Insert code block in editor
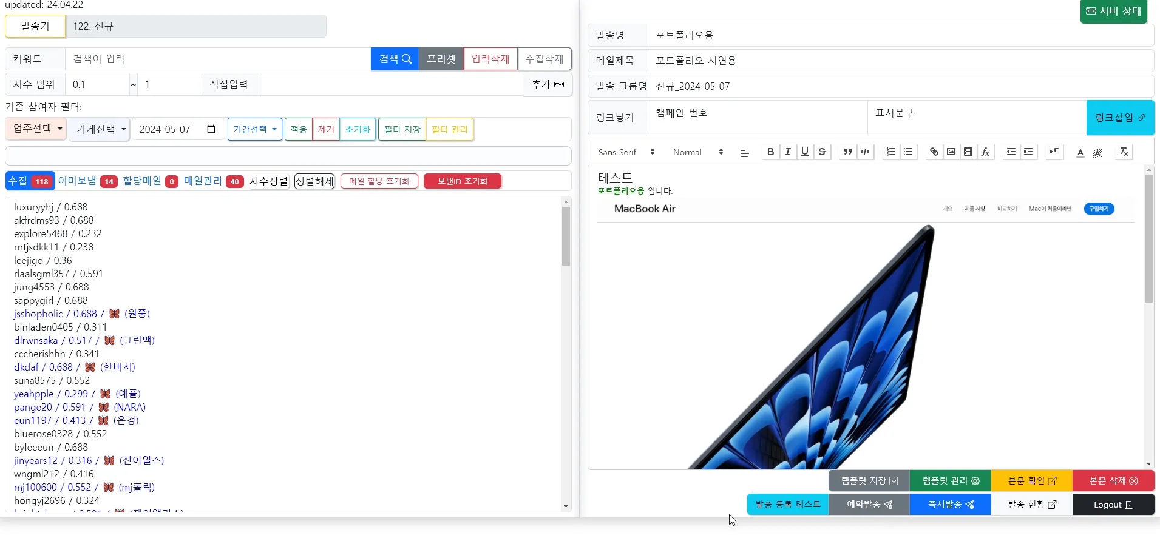 tap(865, 152)
